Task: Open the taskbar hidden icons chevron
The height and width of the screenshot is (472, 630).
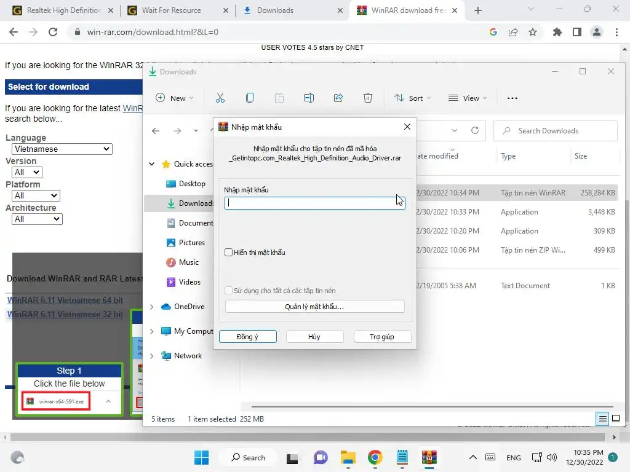Action: tap(473, 457)
